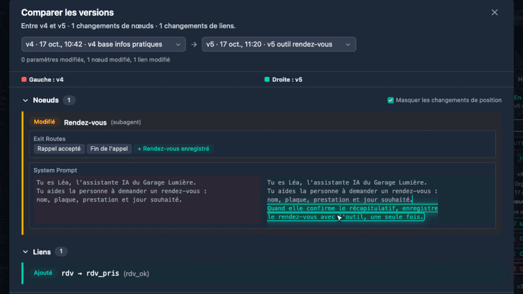This screenshot has height=294, width=523.
Task: Click the Fin de l'appel exit route chip
Action: coord(109,149)
